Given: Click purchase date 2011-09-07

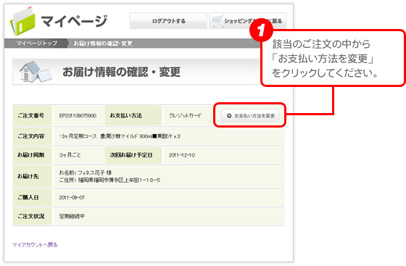Looking at the screenshot, I should click(72, 197).
